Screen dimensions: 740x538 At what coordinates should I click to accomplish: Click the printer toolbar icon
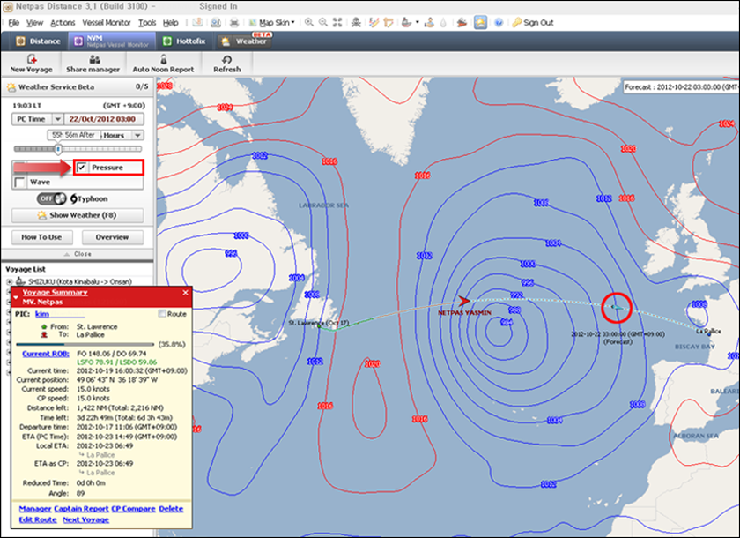pos(233,22)
